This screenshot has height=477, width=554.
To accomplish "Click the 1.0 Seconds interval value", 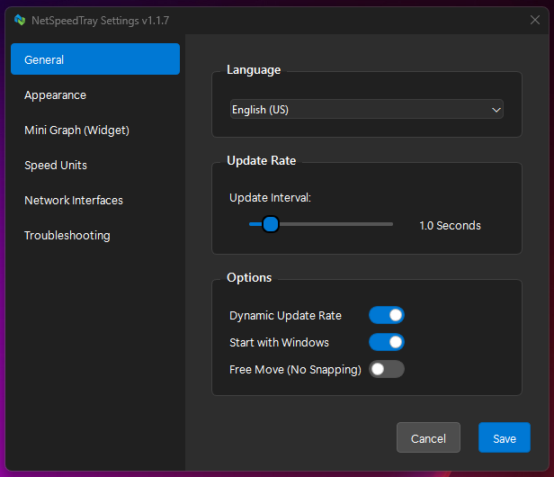I will [450, 226].
